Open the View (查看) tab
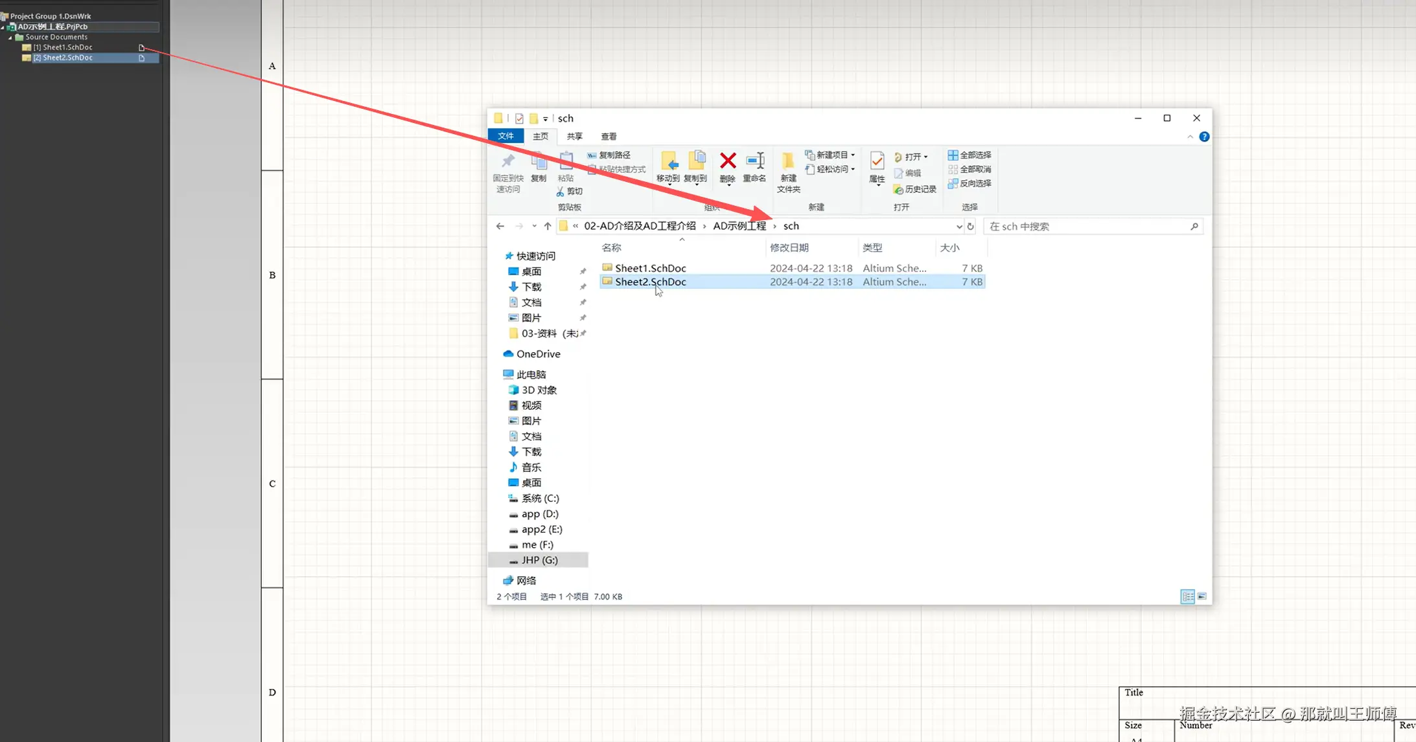The image size is (1416, 742). [609, 137]
